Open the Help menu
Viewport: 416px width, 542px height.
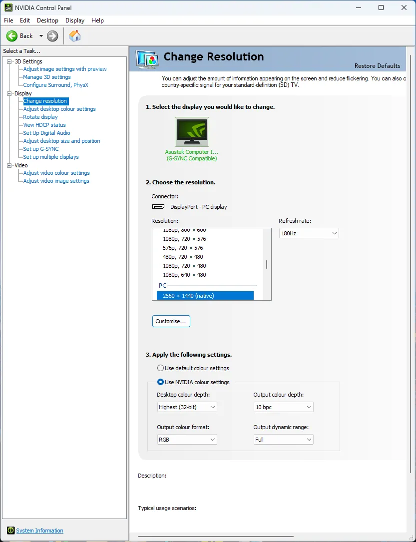point(97,20)
